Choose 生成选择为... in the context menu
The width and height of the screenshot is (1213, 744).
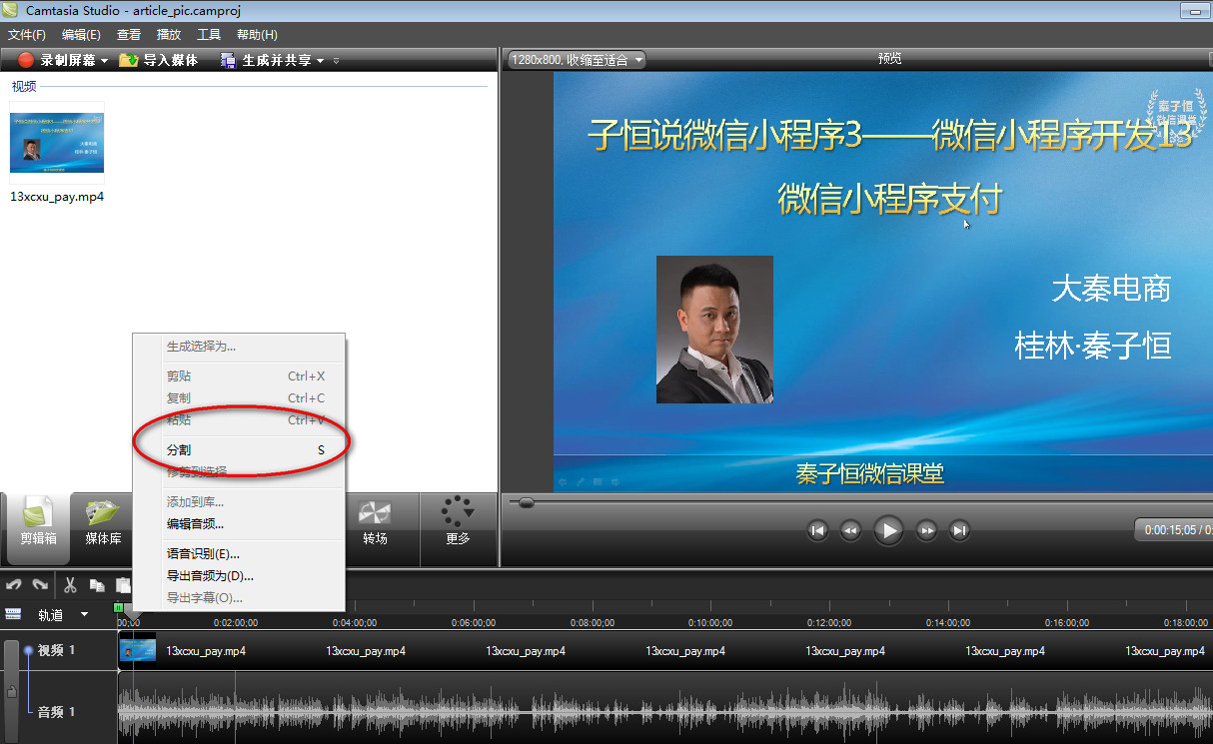tap(240, 347)
